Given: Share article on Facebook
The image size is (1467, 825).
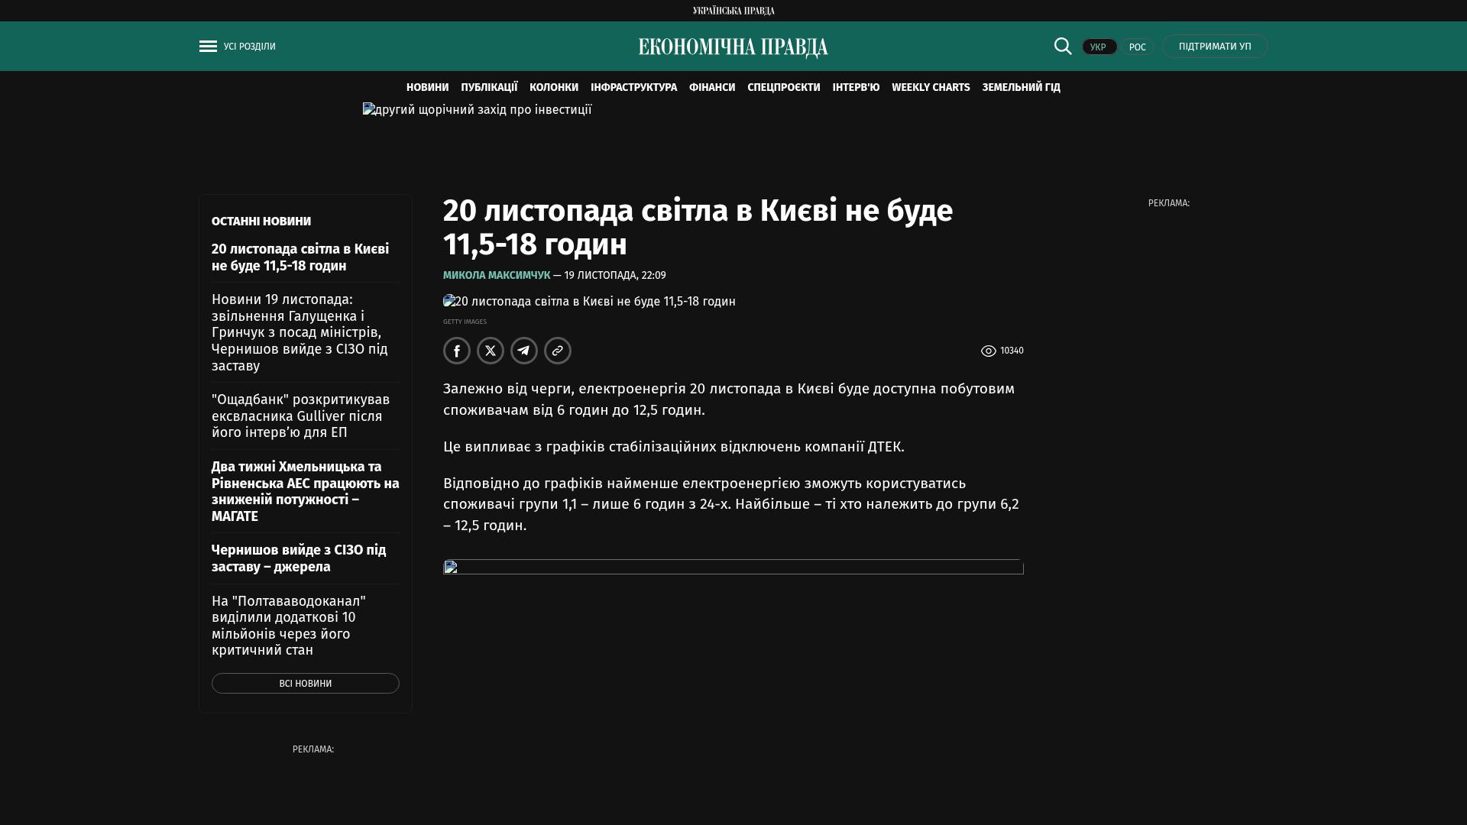Looking at the screenshot, I should pyautogui.click(x=457, y=351).
